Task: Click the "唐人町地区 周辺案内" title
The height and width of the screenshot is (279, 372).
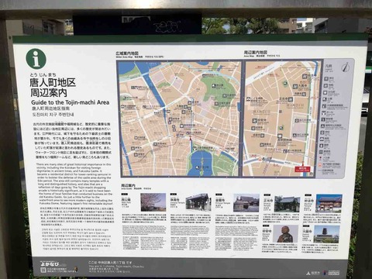Action: [x=53, y=88]
